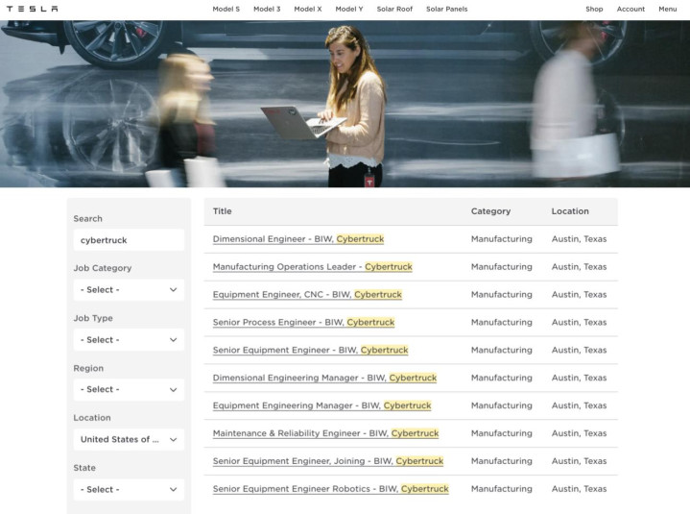Open Solar Panels page
This screenshot has height=514, width=690.
(446, 9)
